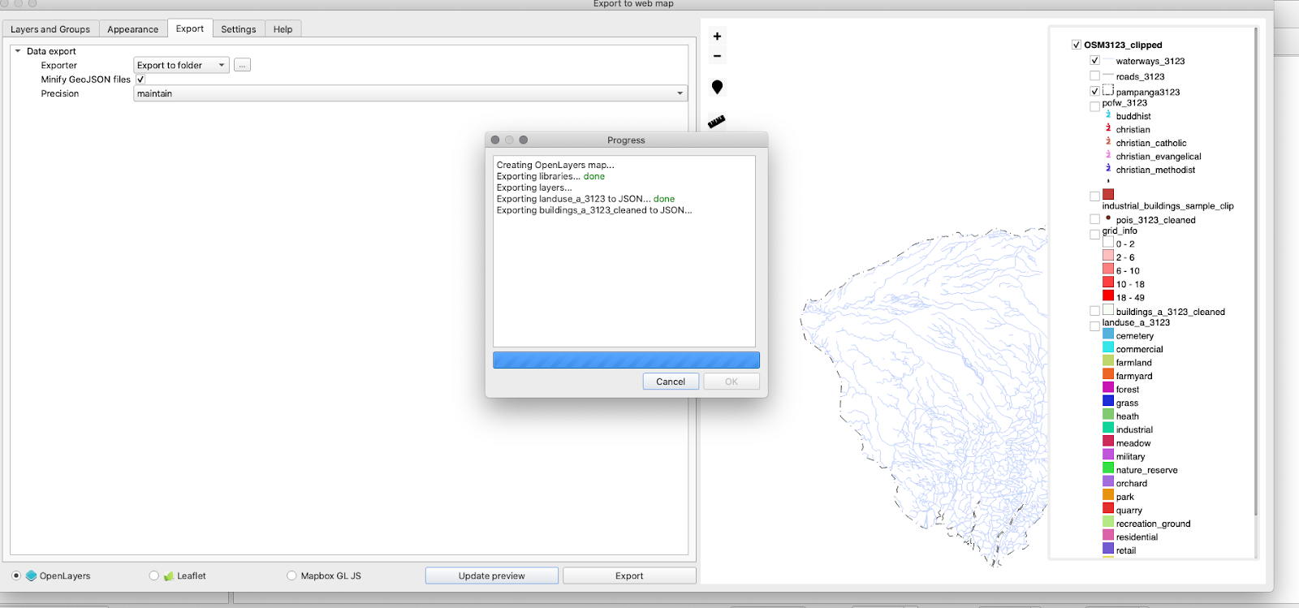The width and height of the screenshot is (1299, 608).
Task: Select the measure ruler tool on map
Action: tap(716, 122)
